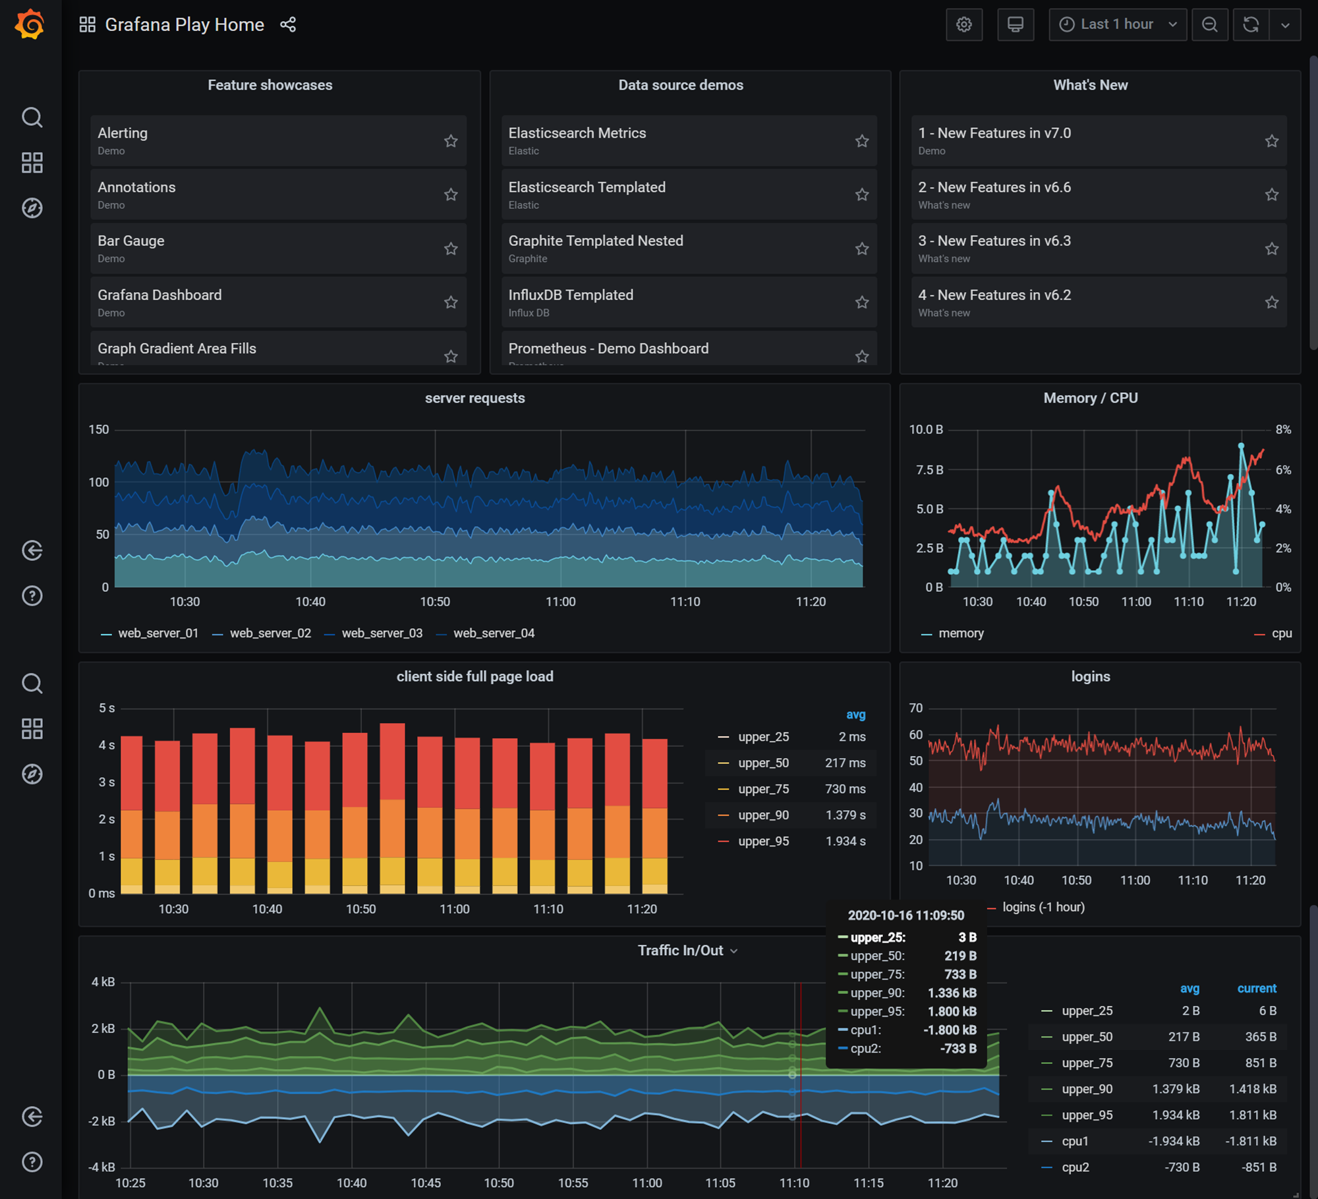Image resolution: width=1318 pixels, height=1199 pixels.
Task: Open the InfluxDB Templated dashboard link
Action: coord(570,295)
